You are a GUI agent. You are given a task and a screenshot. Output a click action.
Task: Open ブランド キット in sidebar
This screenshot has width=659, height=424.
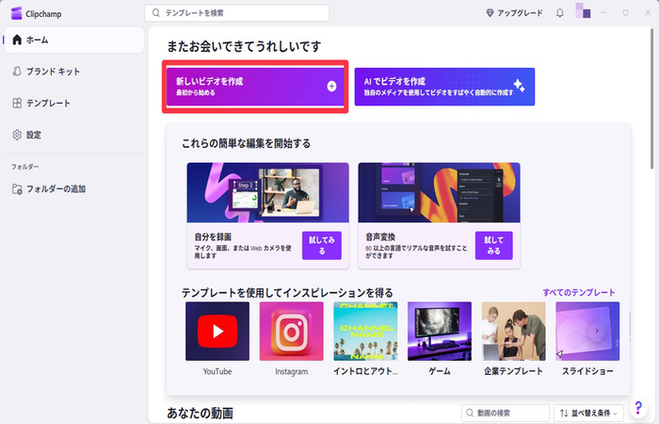pyautogui.click(x=53, y=72)
